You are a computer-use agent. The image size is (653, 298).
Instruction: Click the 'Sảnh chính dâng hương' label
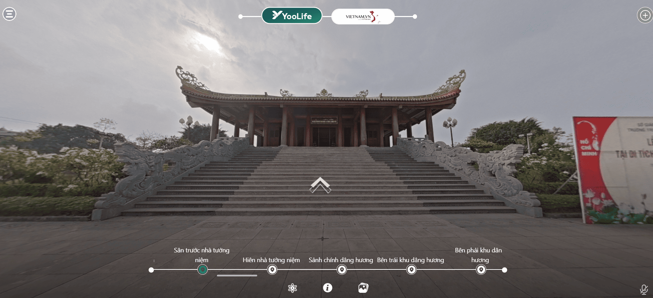340,260
